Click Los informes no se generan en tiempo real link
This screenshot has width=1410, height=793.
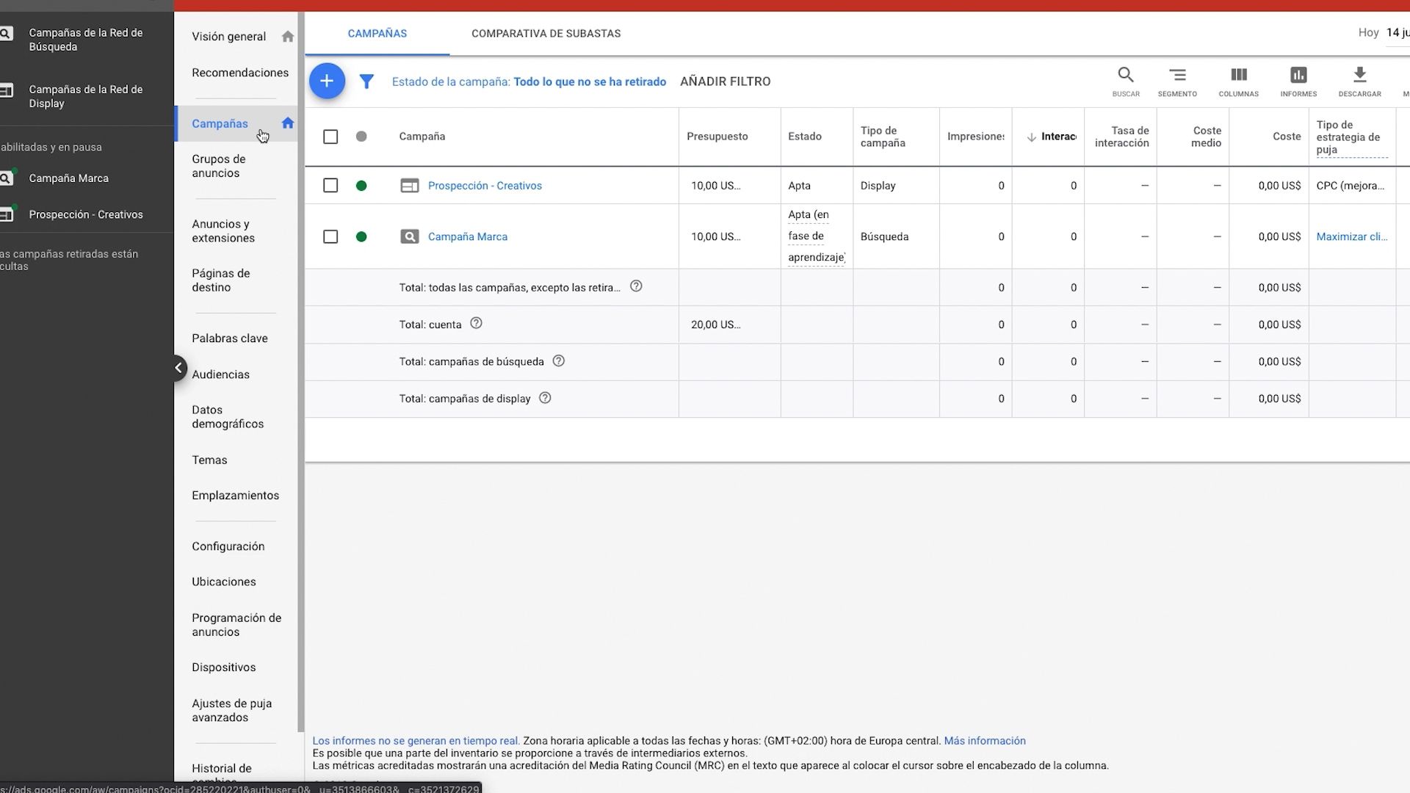[x=416, y=741]
